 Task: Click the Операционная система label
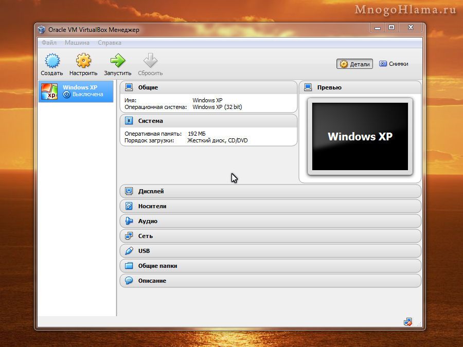pyautogui.click(x=155, y=107)
